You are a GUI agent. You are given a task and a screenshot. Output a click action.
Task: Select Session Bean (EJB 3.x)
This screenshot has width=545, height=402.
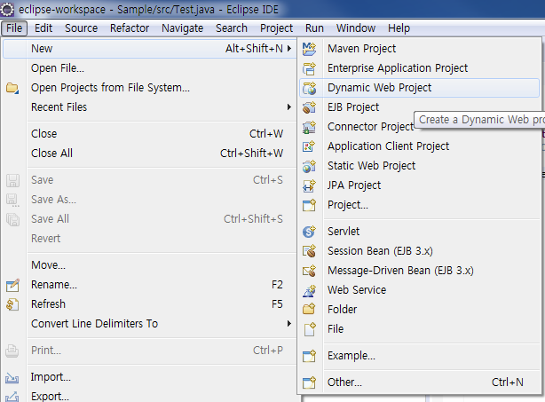pyautogui.click(x=419, y=251)
